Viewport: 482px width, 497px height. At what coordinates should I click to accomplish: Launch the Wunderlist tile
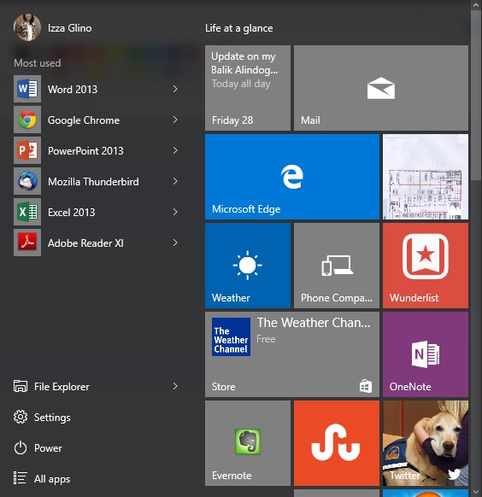click(426, 266)
